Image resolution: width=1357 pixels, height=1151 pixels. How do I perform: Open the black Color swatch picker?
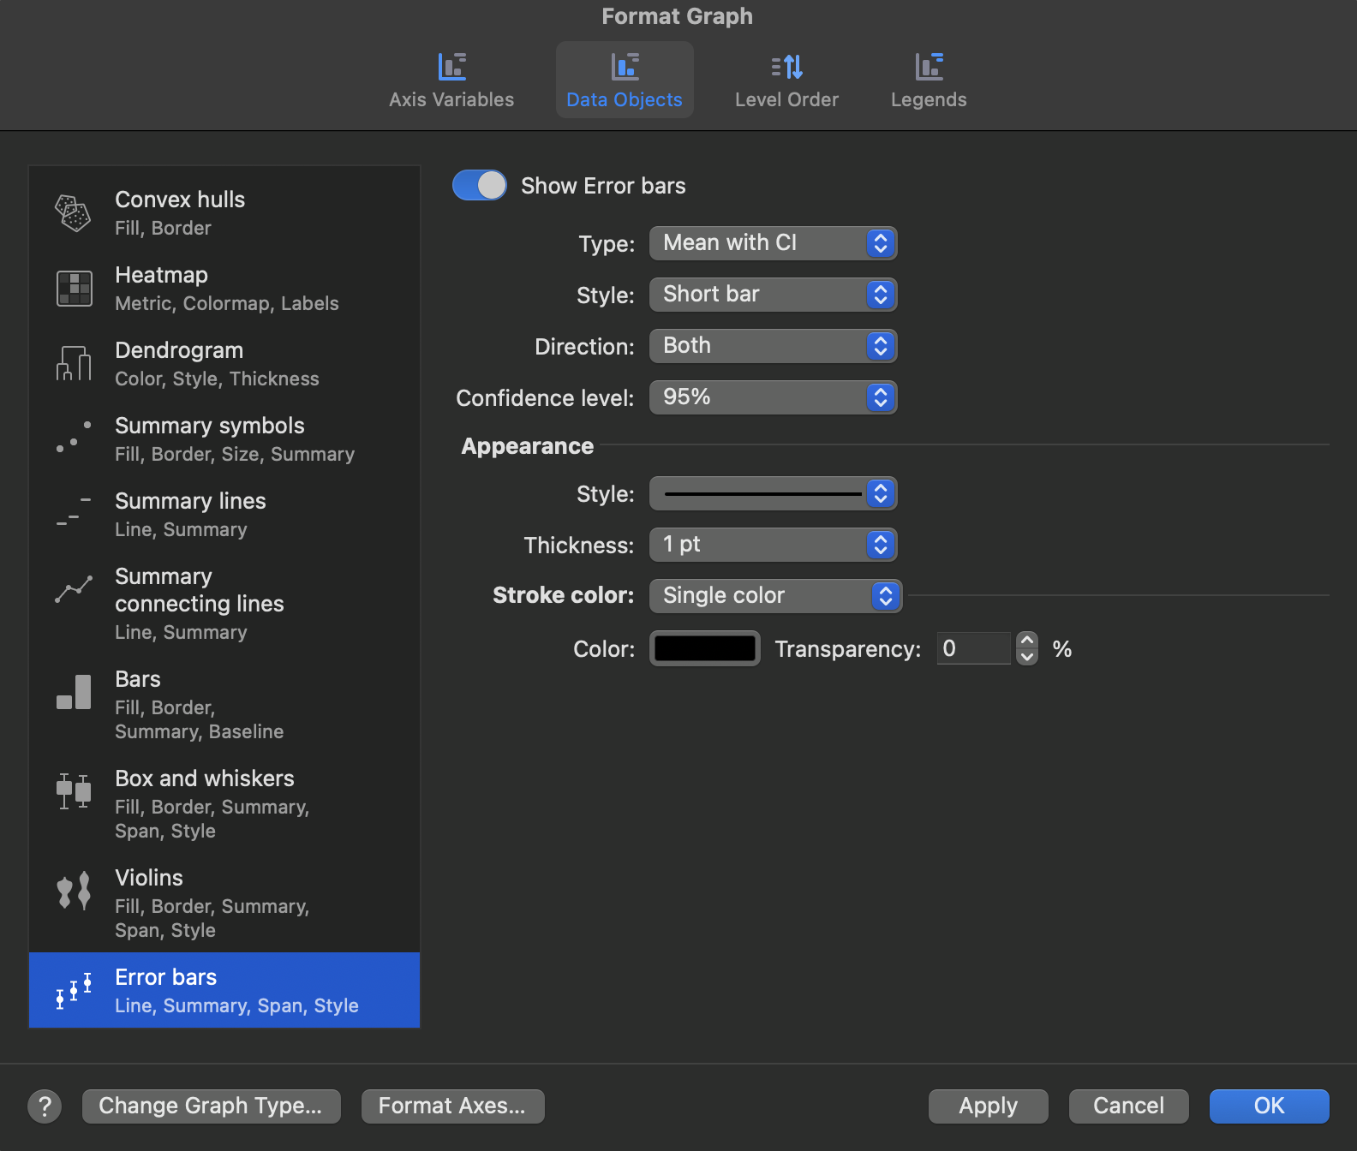point(705,648)
